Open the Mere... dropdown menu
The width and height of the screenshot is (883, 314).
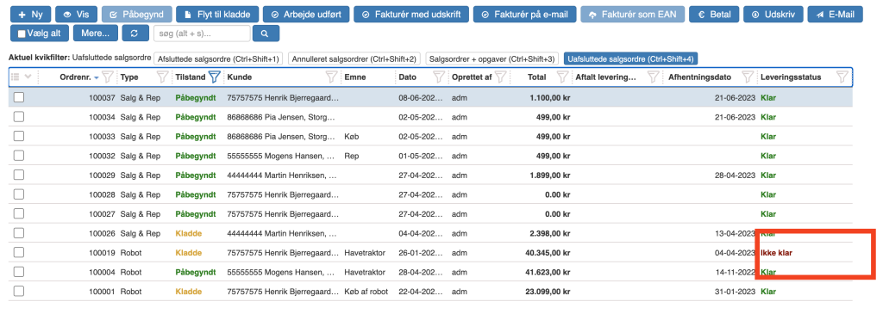point(95,34)
